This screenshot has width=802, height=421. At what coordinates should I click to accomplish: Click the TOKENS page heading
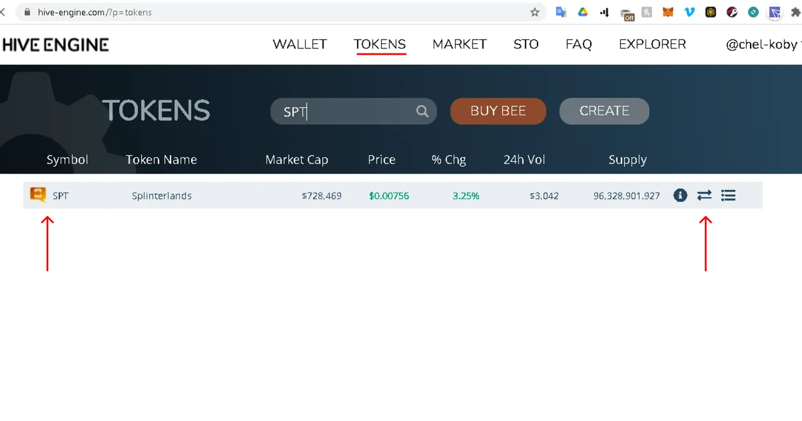(x=156, y=111)
